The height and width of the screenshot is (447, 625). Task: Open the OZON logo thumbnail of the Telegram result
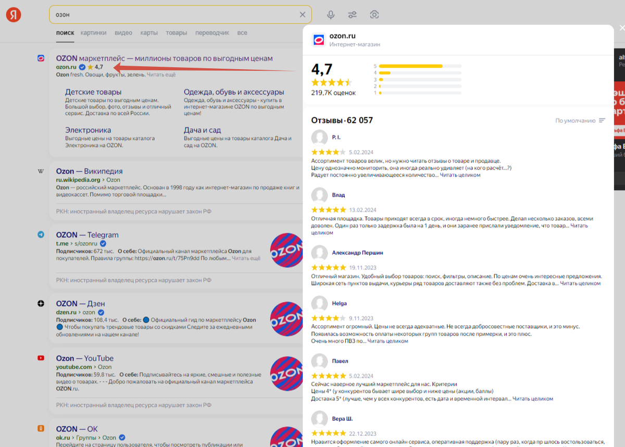point(286,251)
